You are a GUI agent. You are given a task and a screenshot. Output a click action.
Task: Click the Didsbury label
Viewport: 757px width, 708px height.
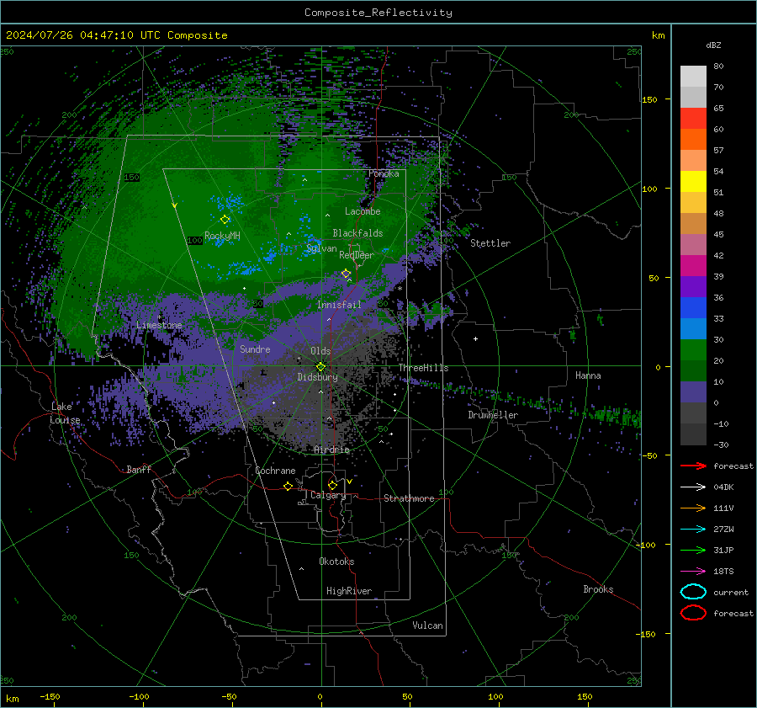[317, 377]
